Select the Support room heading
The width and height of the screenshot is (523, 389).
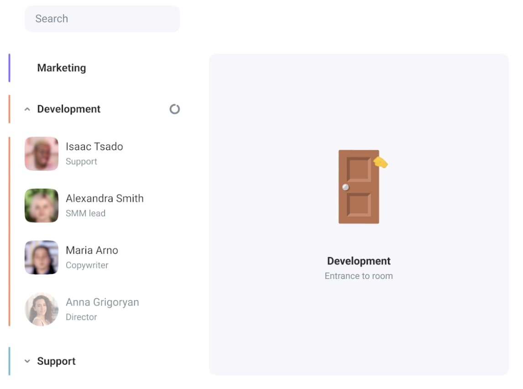(x=57, y=361)
